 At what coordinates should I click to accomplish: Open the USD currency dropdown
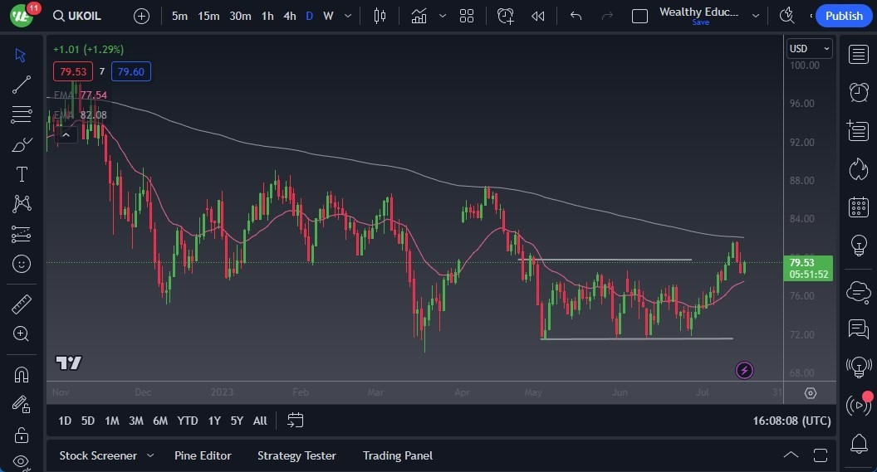click(x=809, y=49)
